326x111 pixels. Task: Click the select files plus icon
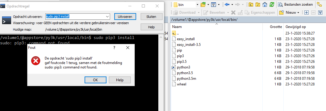(306, 12)
